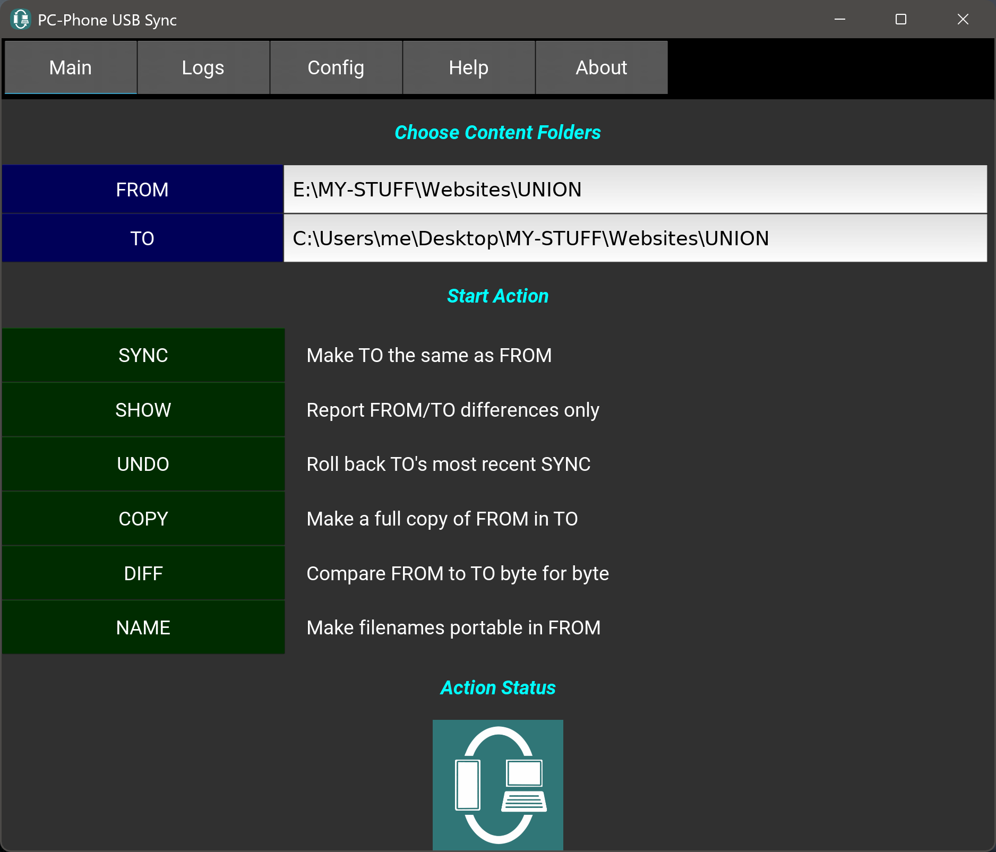The width and height of the screenshot is (996, 852).
Task: Start the SYNC action
Action: pos(143,355)
